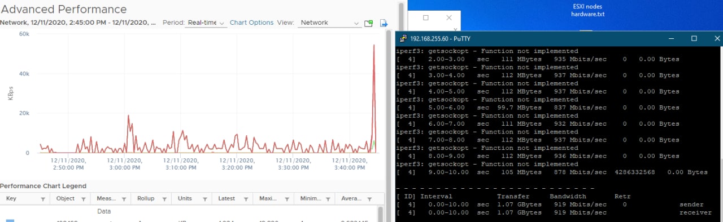Filter the Maximum column
Image resolution: width=723 pixels, height=222 pixels.
coord(287,199)
